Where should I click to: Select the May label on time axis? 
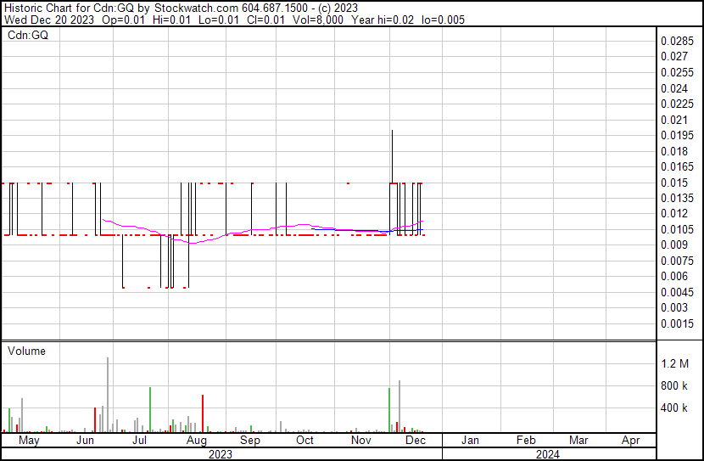click(x=29, y=441)
